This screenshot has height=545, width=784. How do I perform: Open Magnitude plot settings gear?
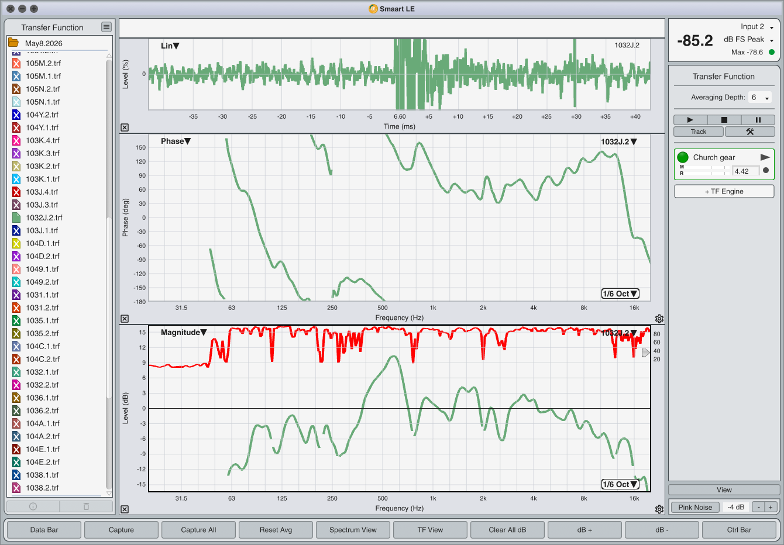(659, 509)
